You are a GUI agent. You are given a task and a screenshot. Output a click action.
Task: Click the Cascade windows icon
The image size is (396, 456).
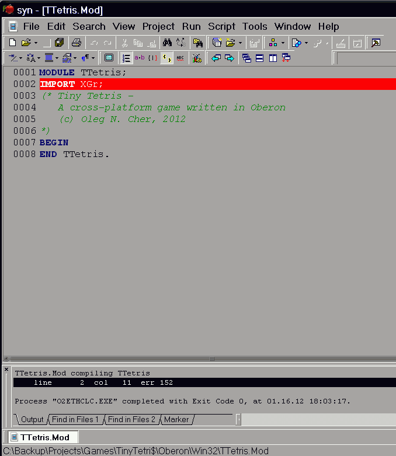(246, 58)
